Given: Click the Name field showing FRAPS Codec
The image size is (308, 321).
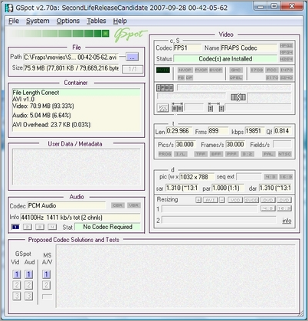Looking at the screenshot, I should tap(249, 47).
